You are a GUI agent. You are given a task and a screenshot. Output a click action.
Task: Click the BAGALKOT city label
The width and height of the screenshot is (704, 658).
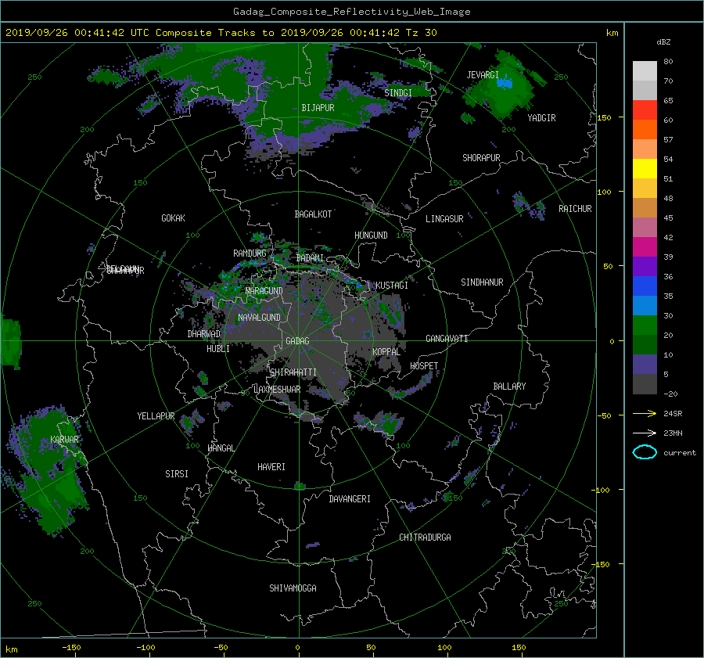(x=313, y=214)
